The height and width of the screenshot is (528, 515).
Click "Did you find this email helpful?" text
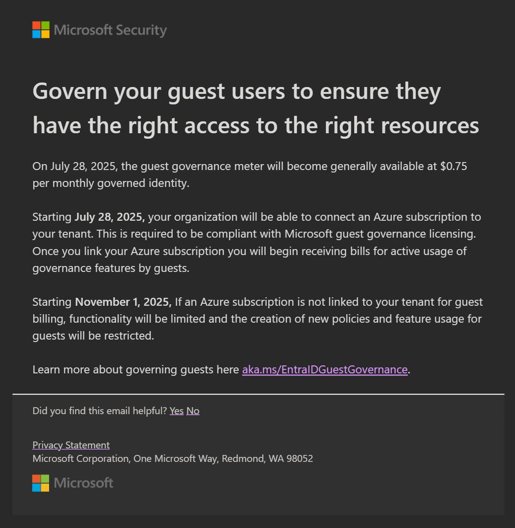100,411
